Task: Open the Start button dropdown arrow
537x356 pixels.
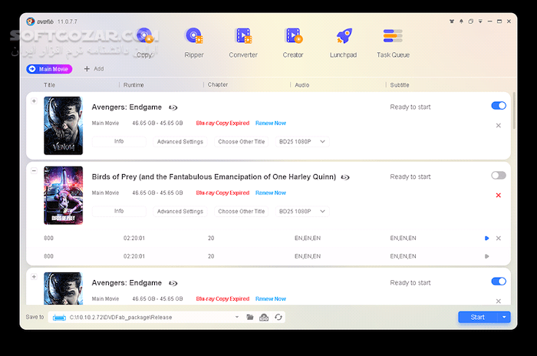Action: [504, 317]
